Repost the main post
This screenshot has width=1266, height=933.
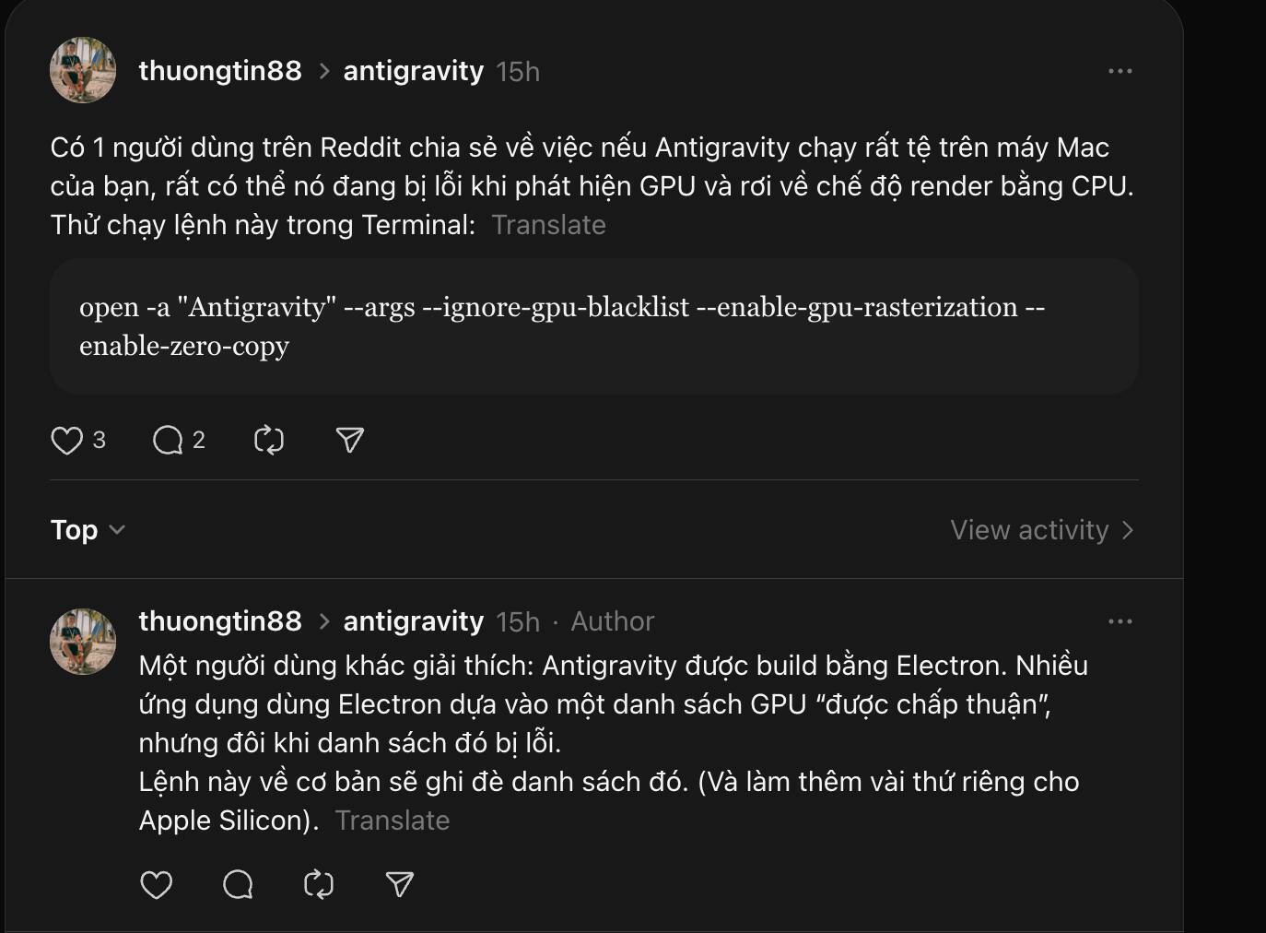click(269, 441)
